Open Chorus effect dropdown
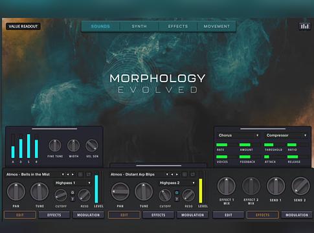Viewport: 314px width, 233px height. pos(238,135)
